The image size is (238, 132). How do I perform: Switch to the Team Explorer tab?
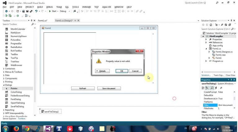pos(218,75)
